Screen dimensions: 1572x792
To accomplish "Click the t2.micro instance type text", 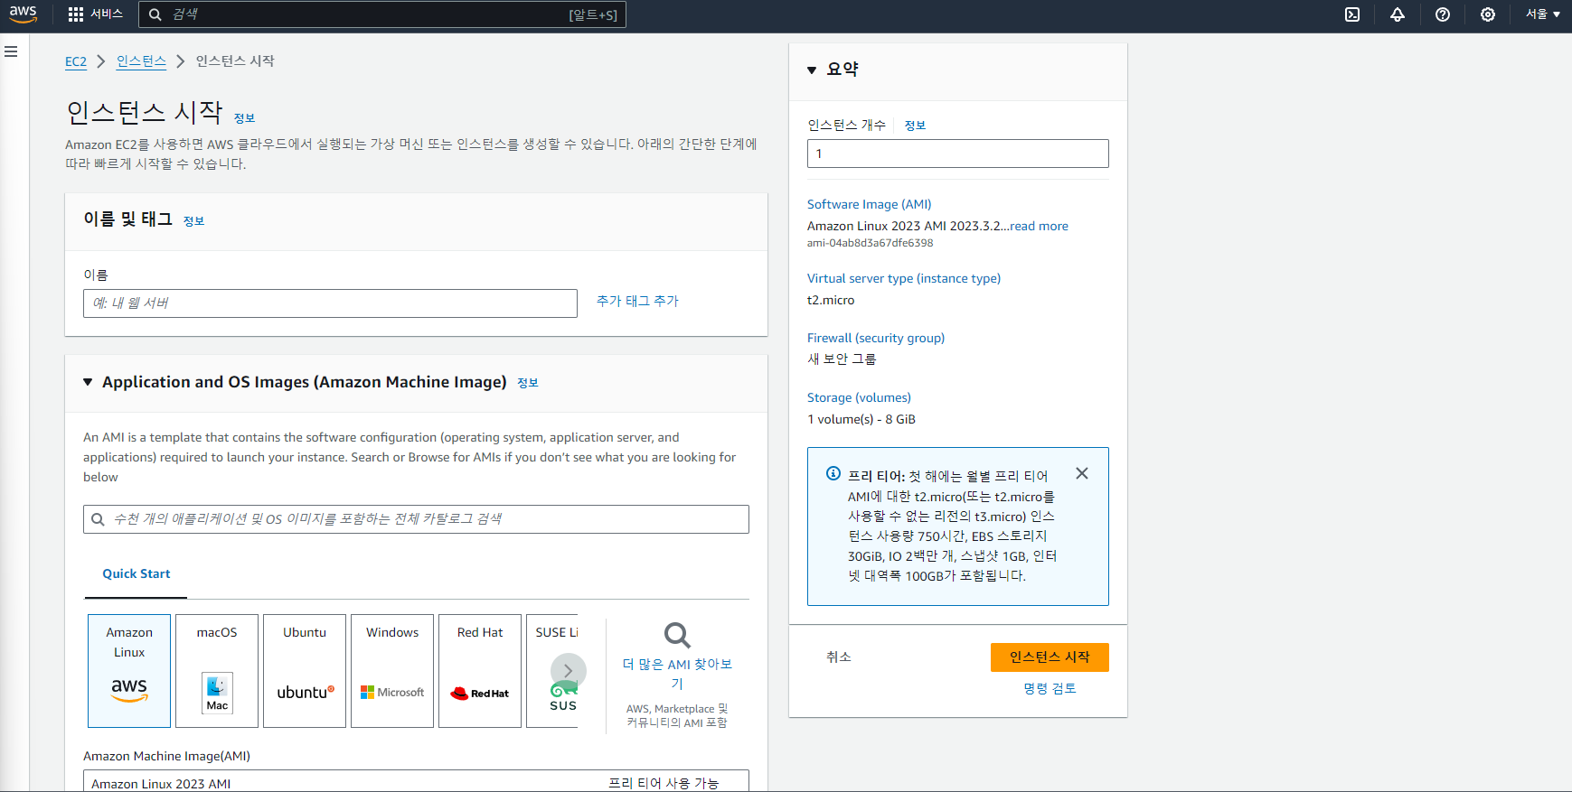I will tap(831, 301).
